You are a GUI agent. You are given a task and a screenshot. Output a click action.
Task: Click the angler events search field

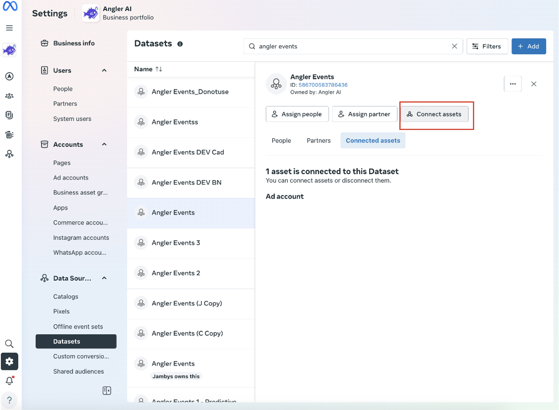point(353,46)
